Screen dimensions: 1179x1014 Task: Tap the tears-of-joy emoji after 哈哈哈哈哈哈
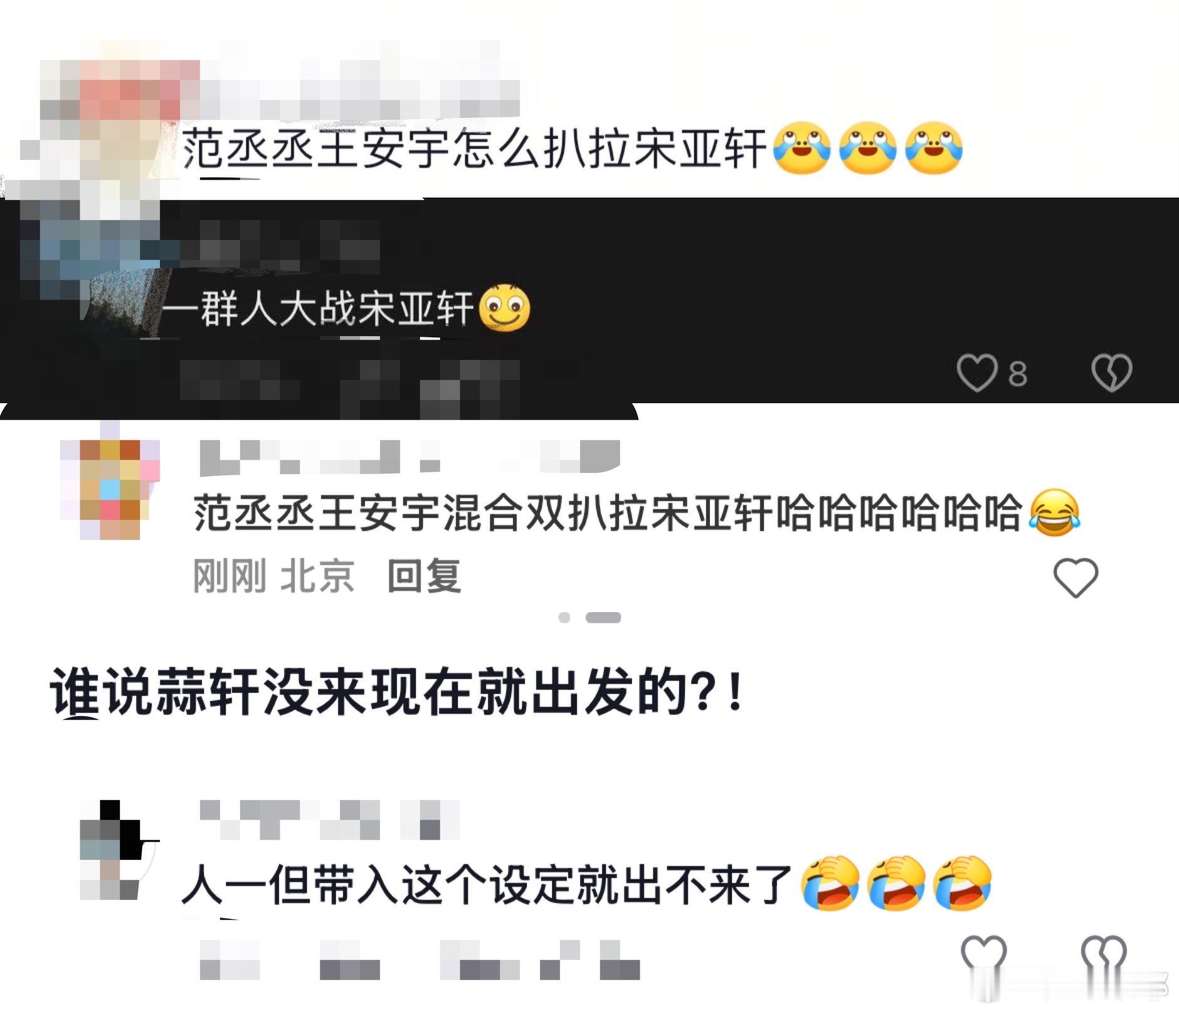(1054, 512)
